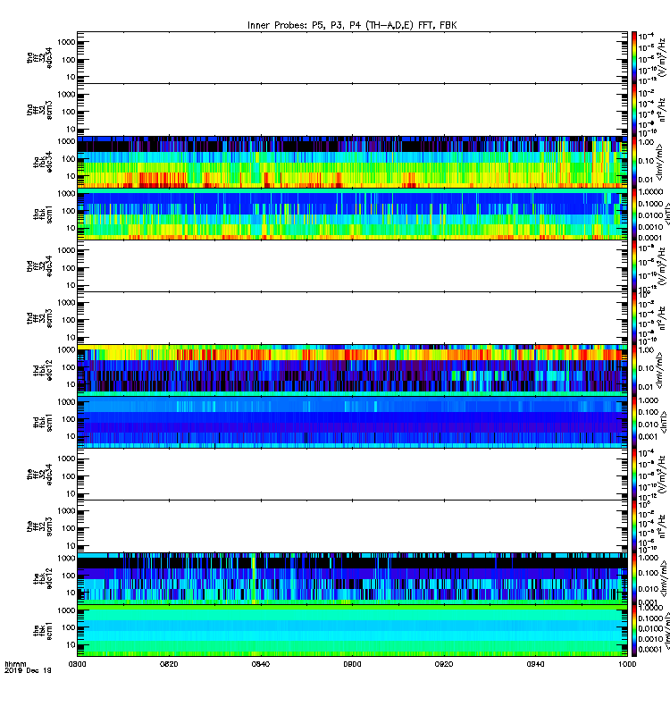This screenshot has width=670, height=715.
Task: Click the color bar beside the fff edc34 panel
Action: point(634,475)
